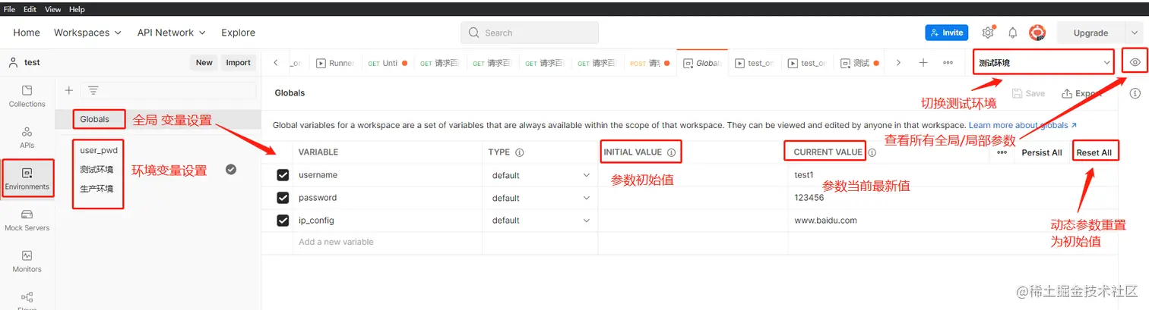Switch to the POST request tab
This screenshot has height=310, width=1149.
[650, 64]
